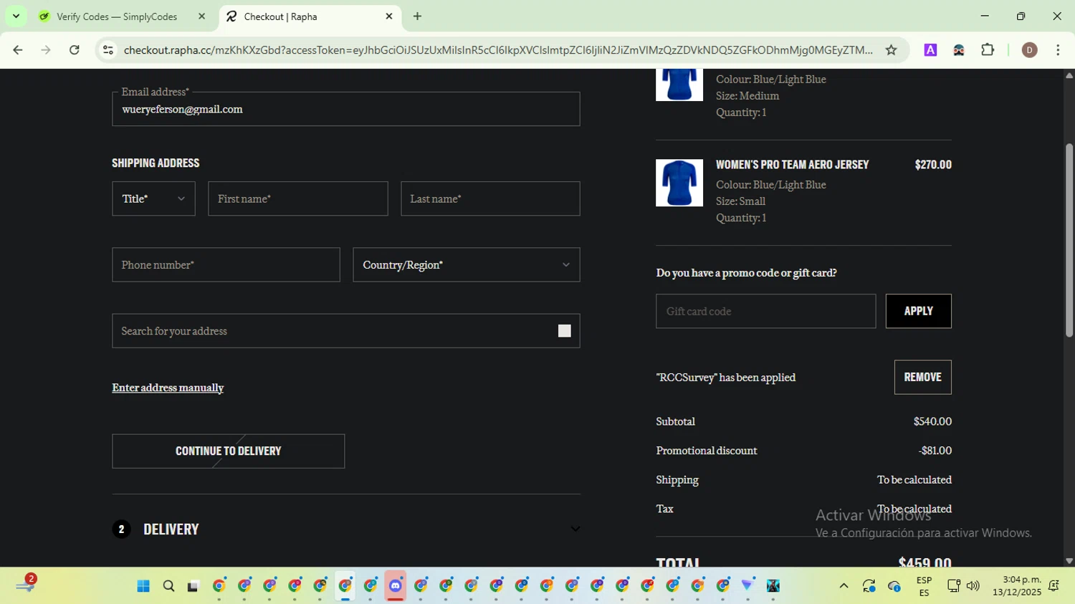Open the volume speaker control

click(973, 586)
